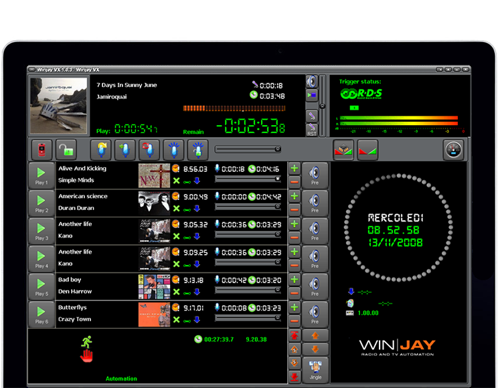Click green X in Alive And Kicking row
This screenshot has height=388, width=502.
tap(176, 181)
